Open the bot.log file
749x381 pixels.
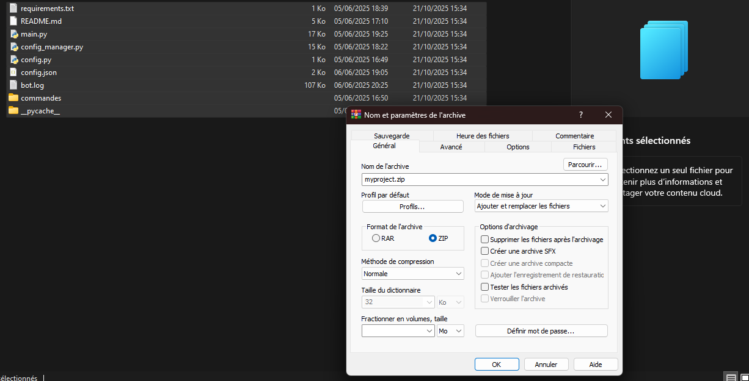[32, 85]
